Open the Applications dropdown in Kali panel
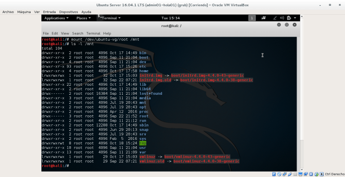The image size is (345, 177). [56, 18]
